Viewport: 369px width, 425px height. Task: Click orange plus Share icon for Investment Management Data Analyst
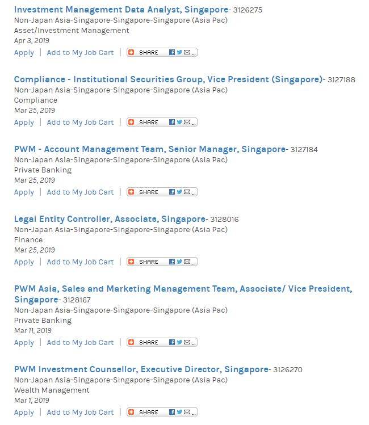click(131, 52)
